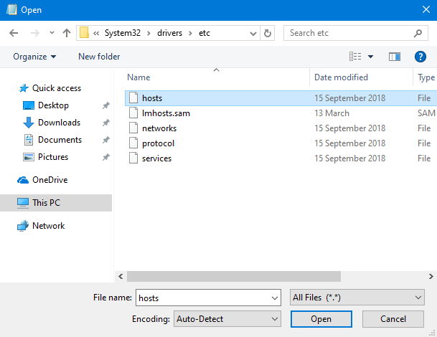Viewport: 437px width, 337px height.
Task: Toggle the preview pane icon
Action: (394, 57)
